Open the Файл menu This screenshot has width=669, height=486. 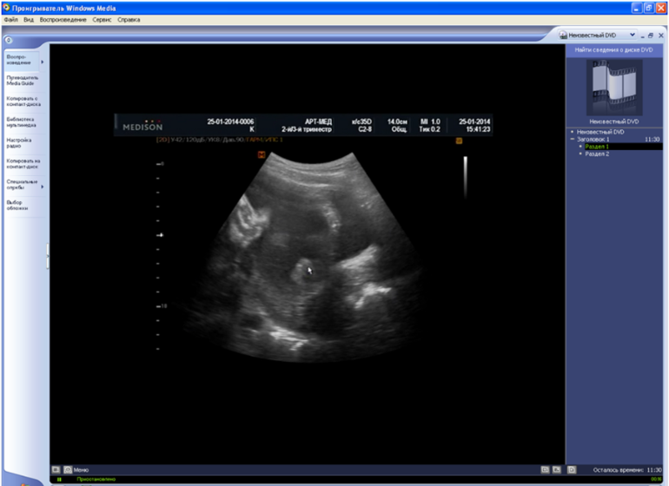click(10, 19)
